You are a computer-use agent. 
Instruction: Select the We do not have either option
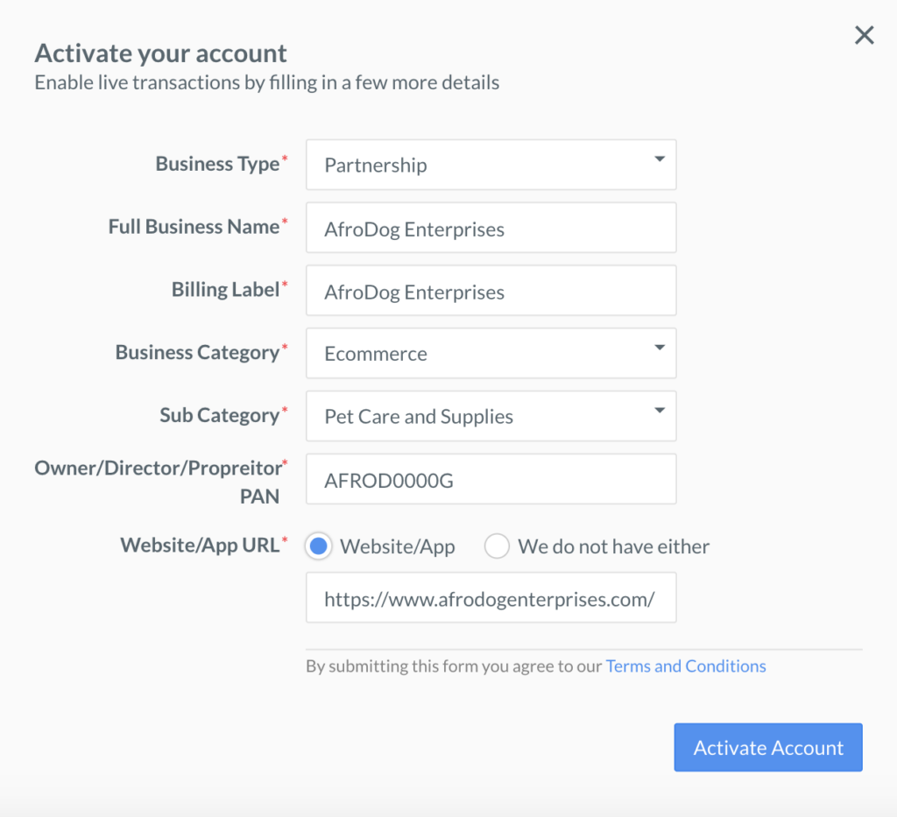[x=497, y=546]
